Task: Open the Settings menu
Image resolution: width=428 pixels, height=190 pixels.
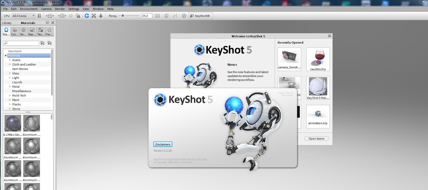Action: (74, 9)
